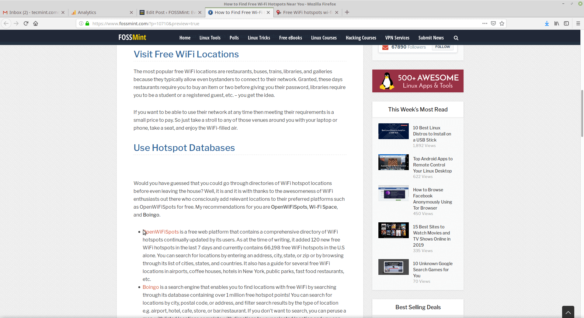This screenshot has width=584, height=318.
Task: Click the '1,892 Views' text
Action: tap(424, 146)
